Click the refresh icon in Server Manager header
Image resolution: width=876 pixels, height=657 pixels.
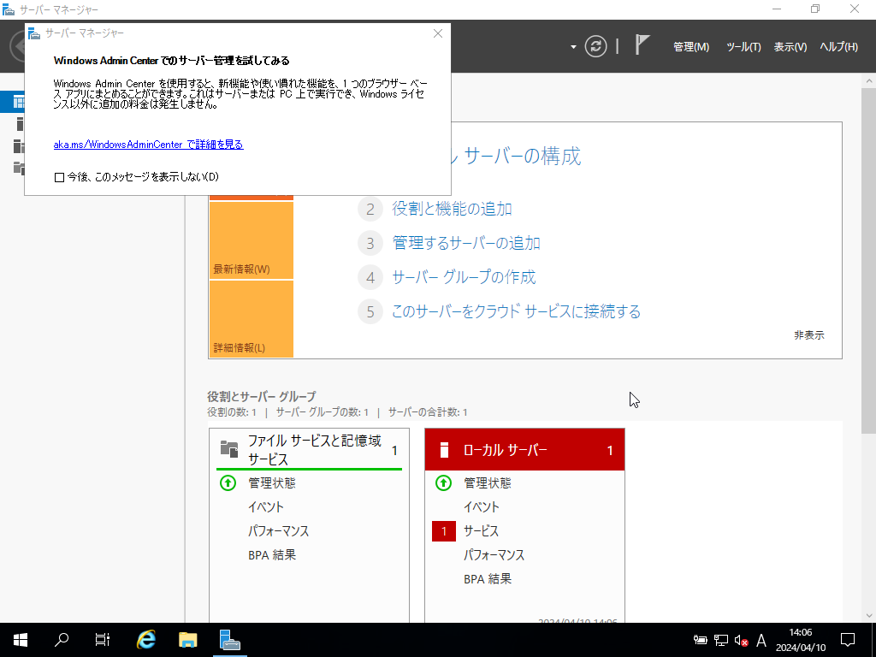595,46
